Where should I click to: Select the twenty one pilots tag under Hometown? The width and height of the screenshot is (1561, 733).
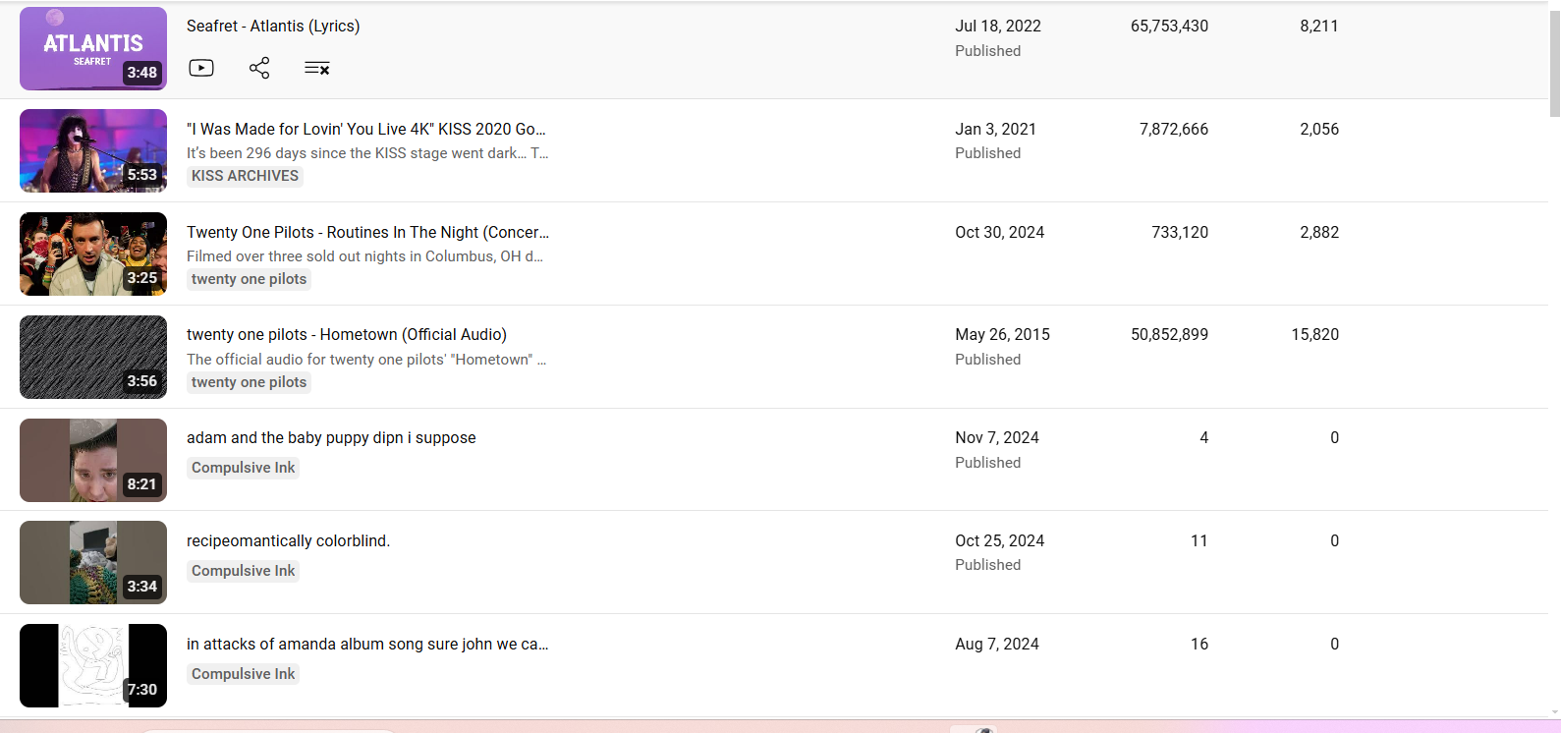pyautogui.click(x=249, y=382)
